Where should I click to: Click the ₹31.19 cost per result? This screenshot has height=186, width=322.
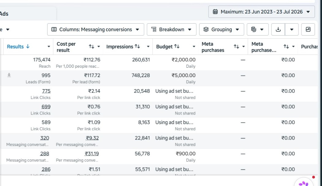[92, 154]
